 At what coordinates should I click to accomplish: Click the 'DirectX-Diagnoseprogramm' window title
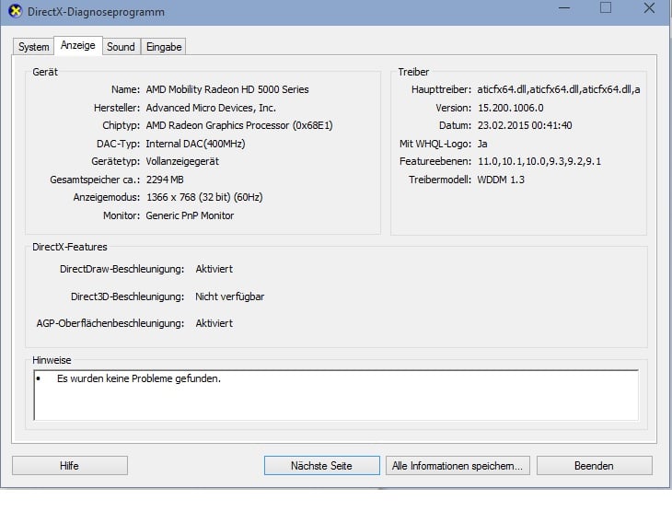[x=96, y=12]
